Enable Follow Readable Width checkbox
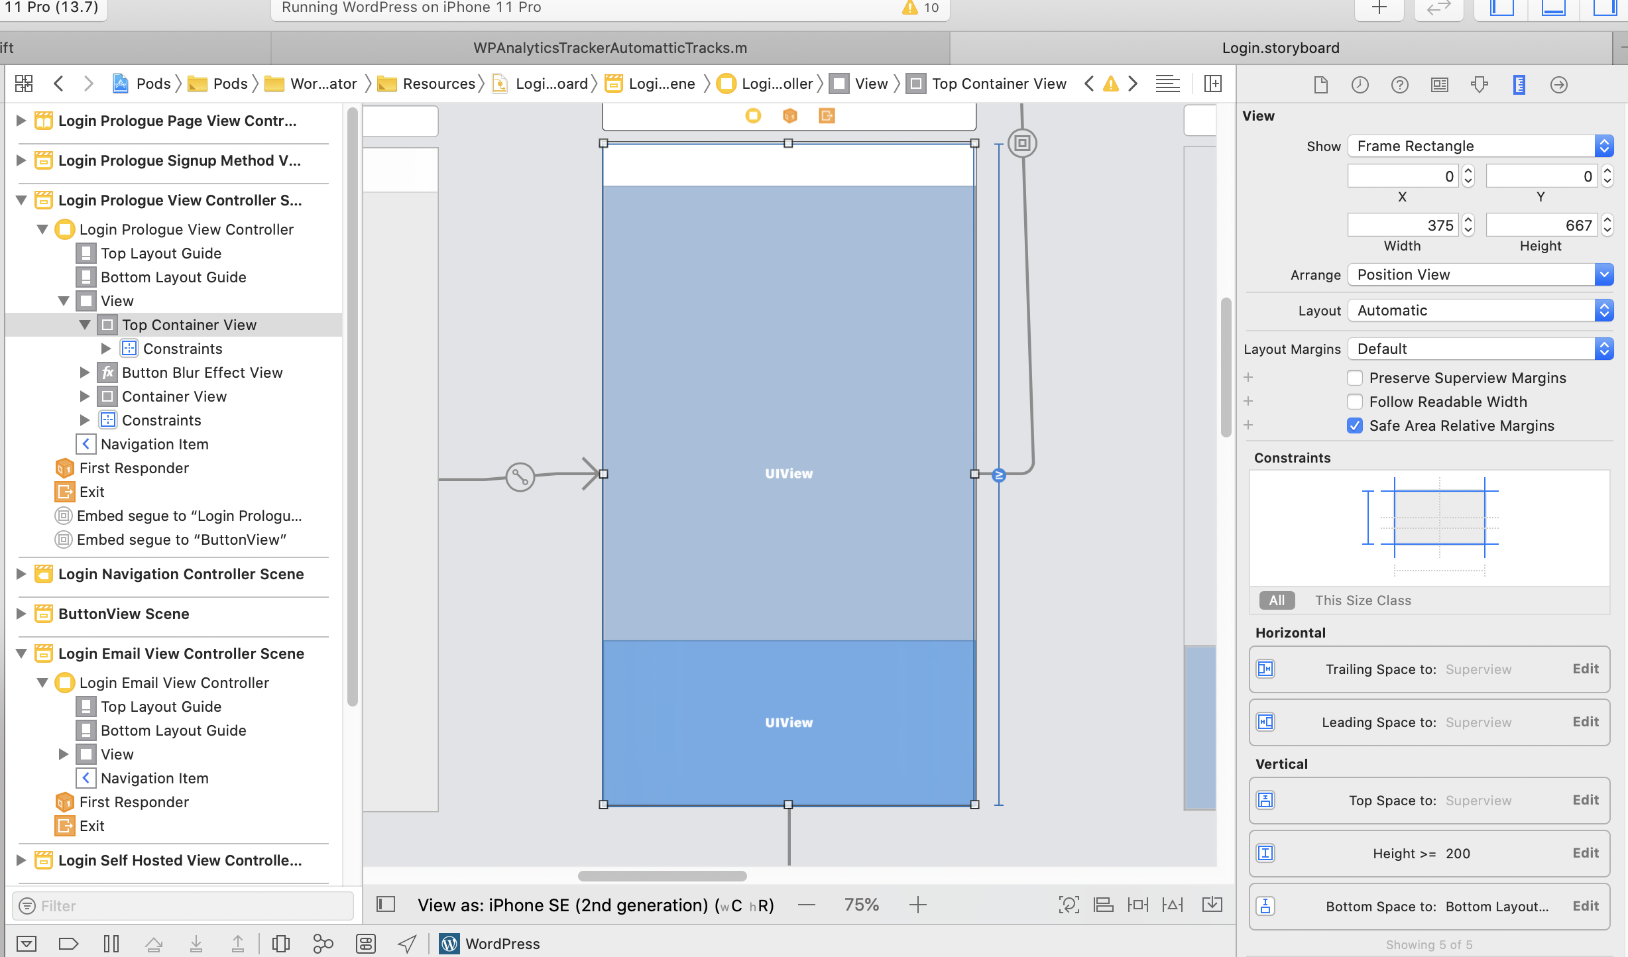1628x957 pixels. click(1355, 402)
